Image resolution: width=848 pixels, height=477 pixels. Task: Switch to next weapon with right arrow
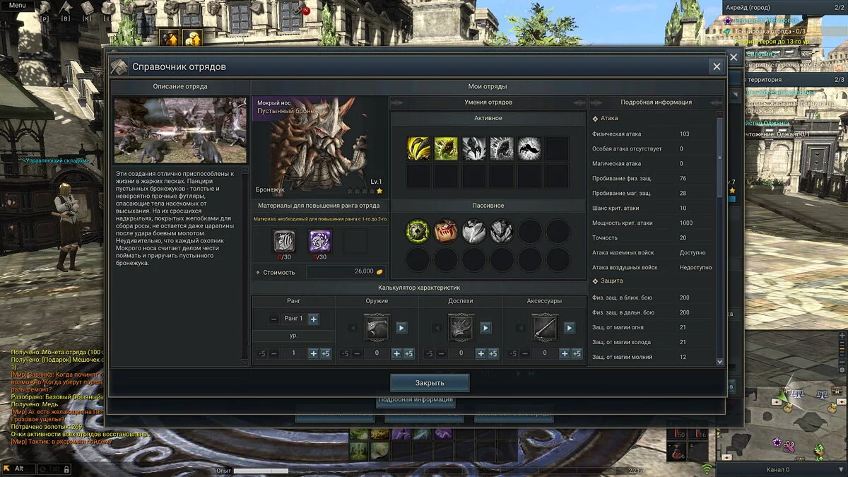click(401, 328)
